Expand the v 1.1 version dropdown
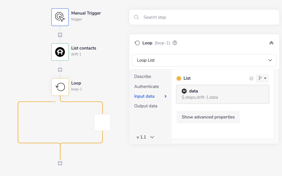The width and height of the screenshot is (282, 176). (145, 137)
